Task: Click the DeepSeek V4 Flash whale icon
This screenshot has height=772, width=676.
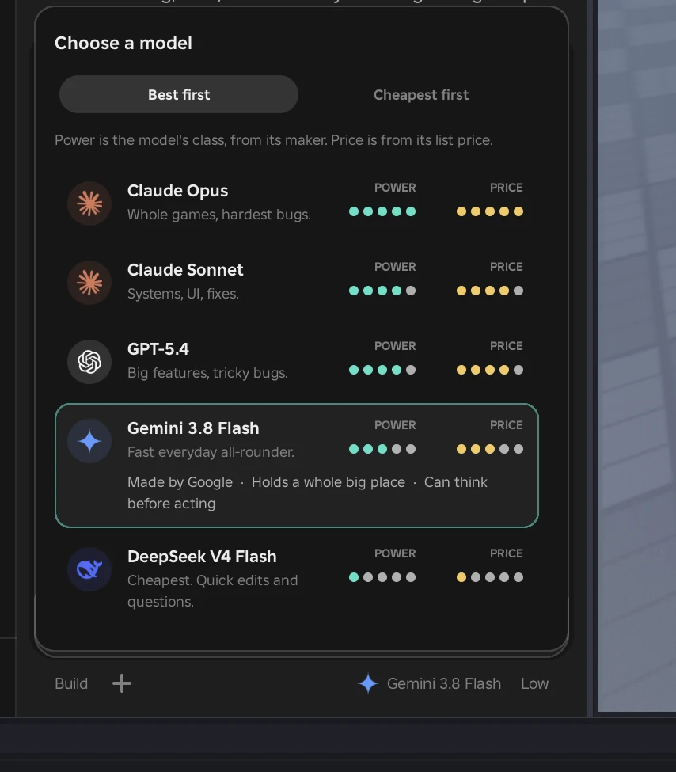Action: (x=89, y=569)
